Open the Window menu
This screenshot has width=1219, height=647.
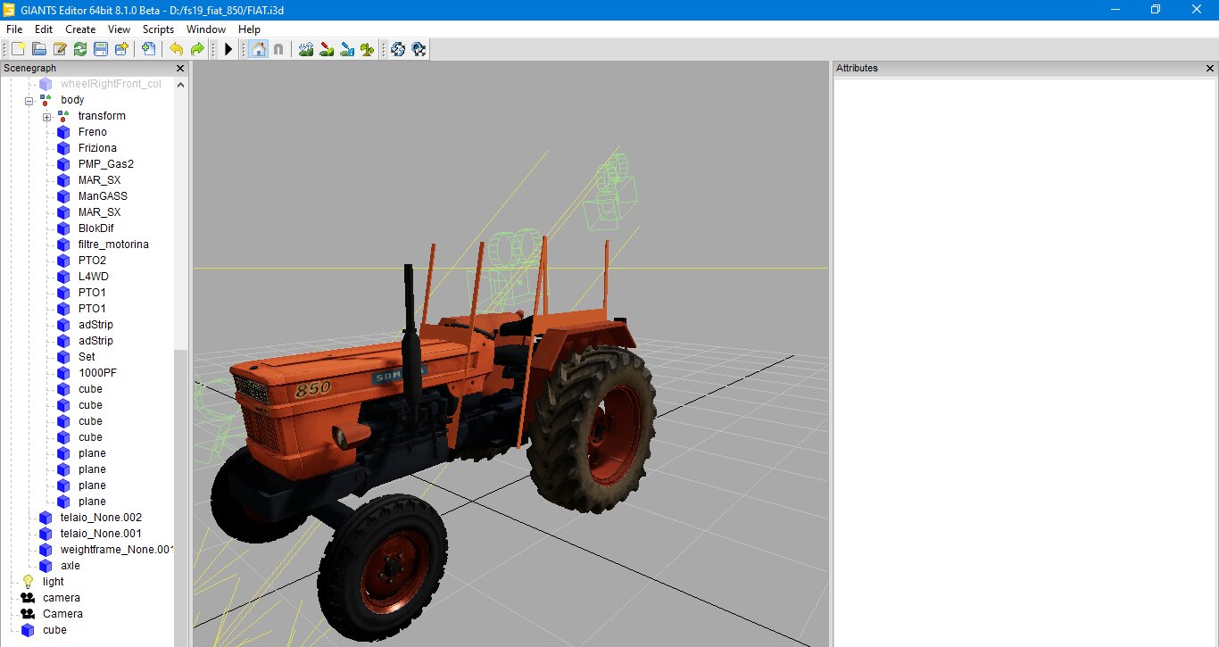tap(206, 29)
